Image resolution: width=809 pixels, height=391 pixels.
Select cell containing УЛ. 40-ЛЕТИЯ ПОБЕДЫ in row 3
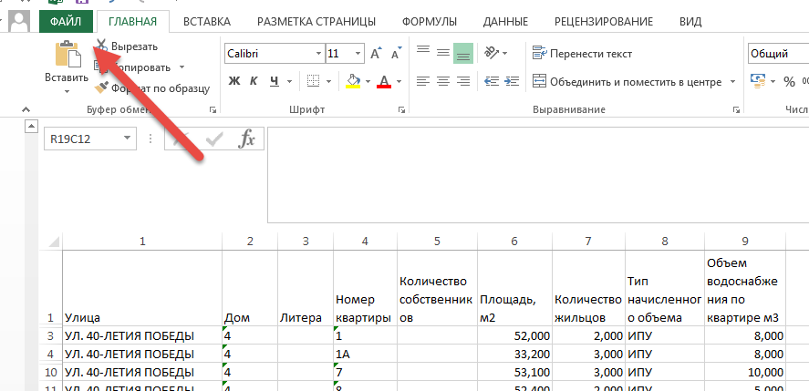click(x=142, y=336)
